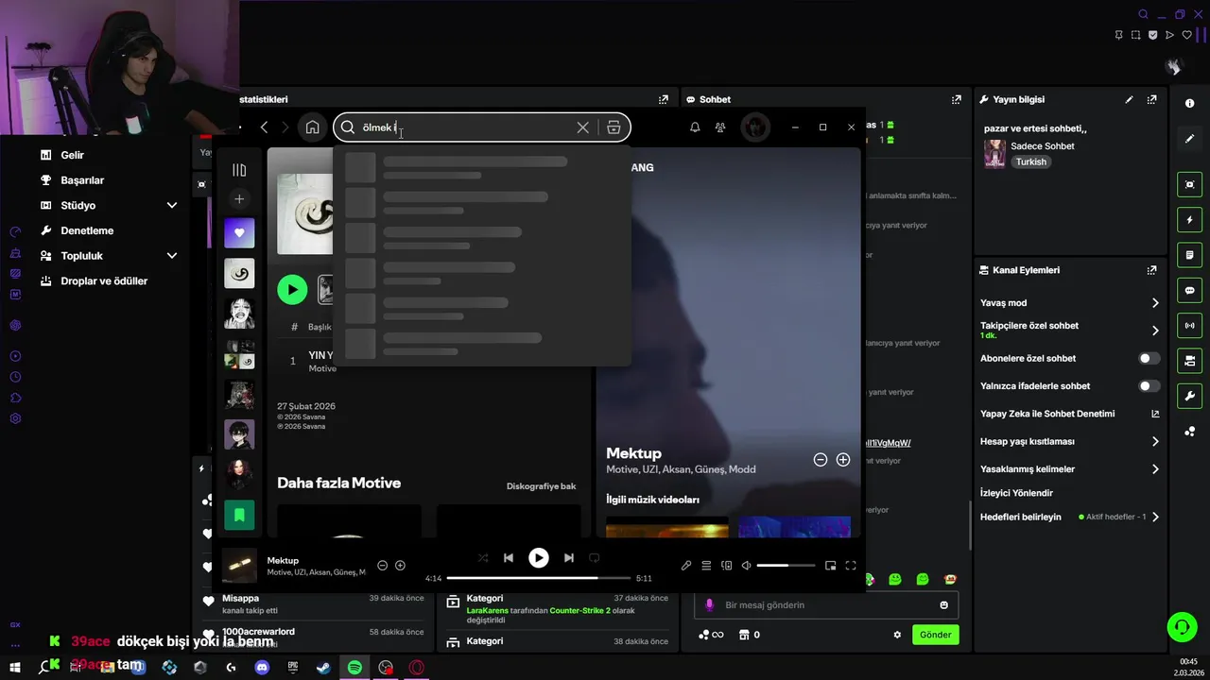The width and height of the screenshot is (1210, 680).
Task: Click the Turkish language tag
Action: [x=1031, y=161]
